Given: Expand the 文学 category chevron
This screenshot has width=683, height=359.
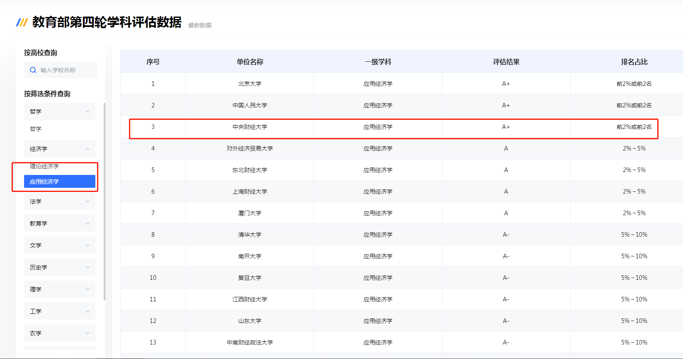Looking at the screenshot, I should (x=88, y=245).
